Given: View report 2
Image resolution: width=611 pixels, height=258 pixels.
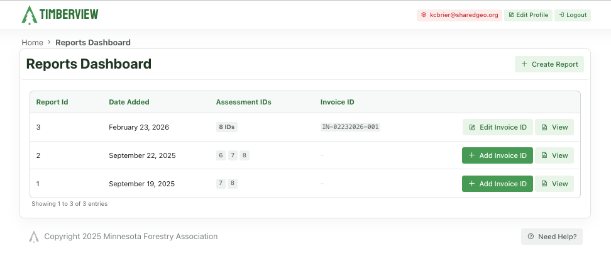Looking at the screenshot, I should (x=554, y=155).
